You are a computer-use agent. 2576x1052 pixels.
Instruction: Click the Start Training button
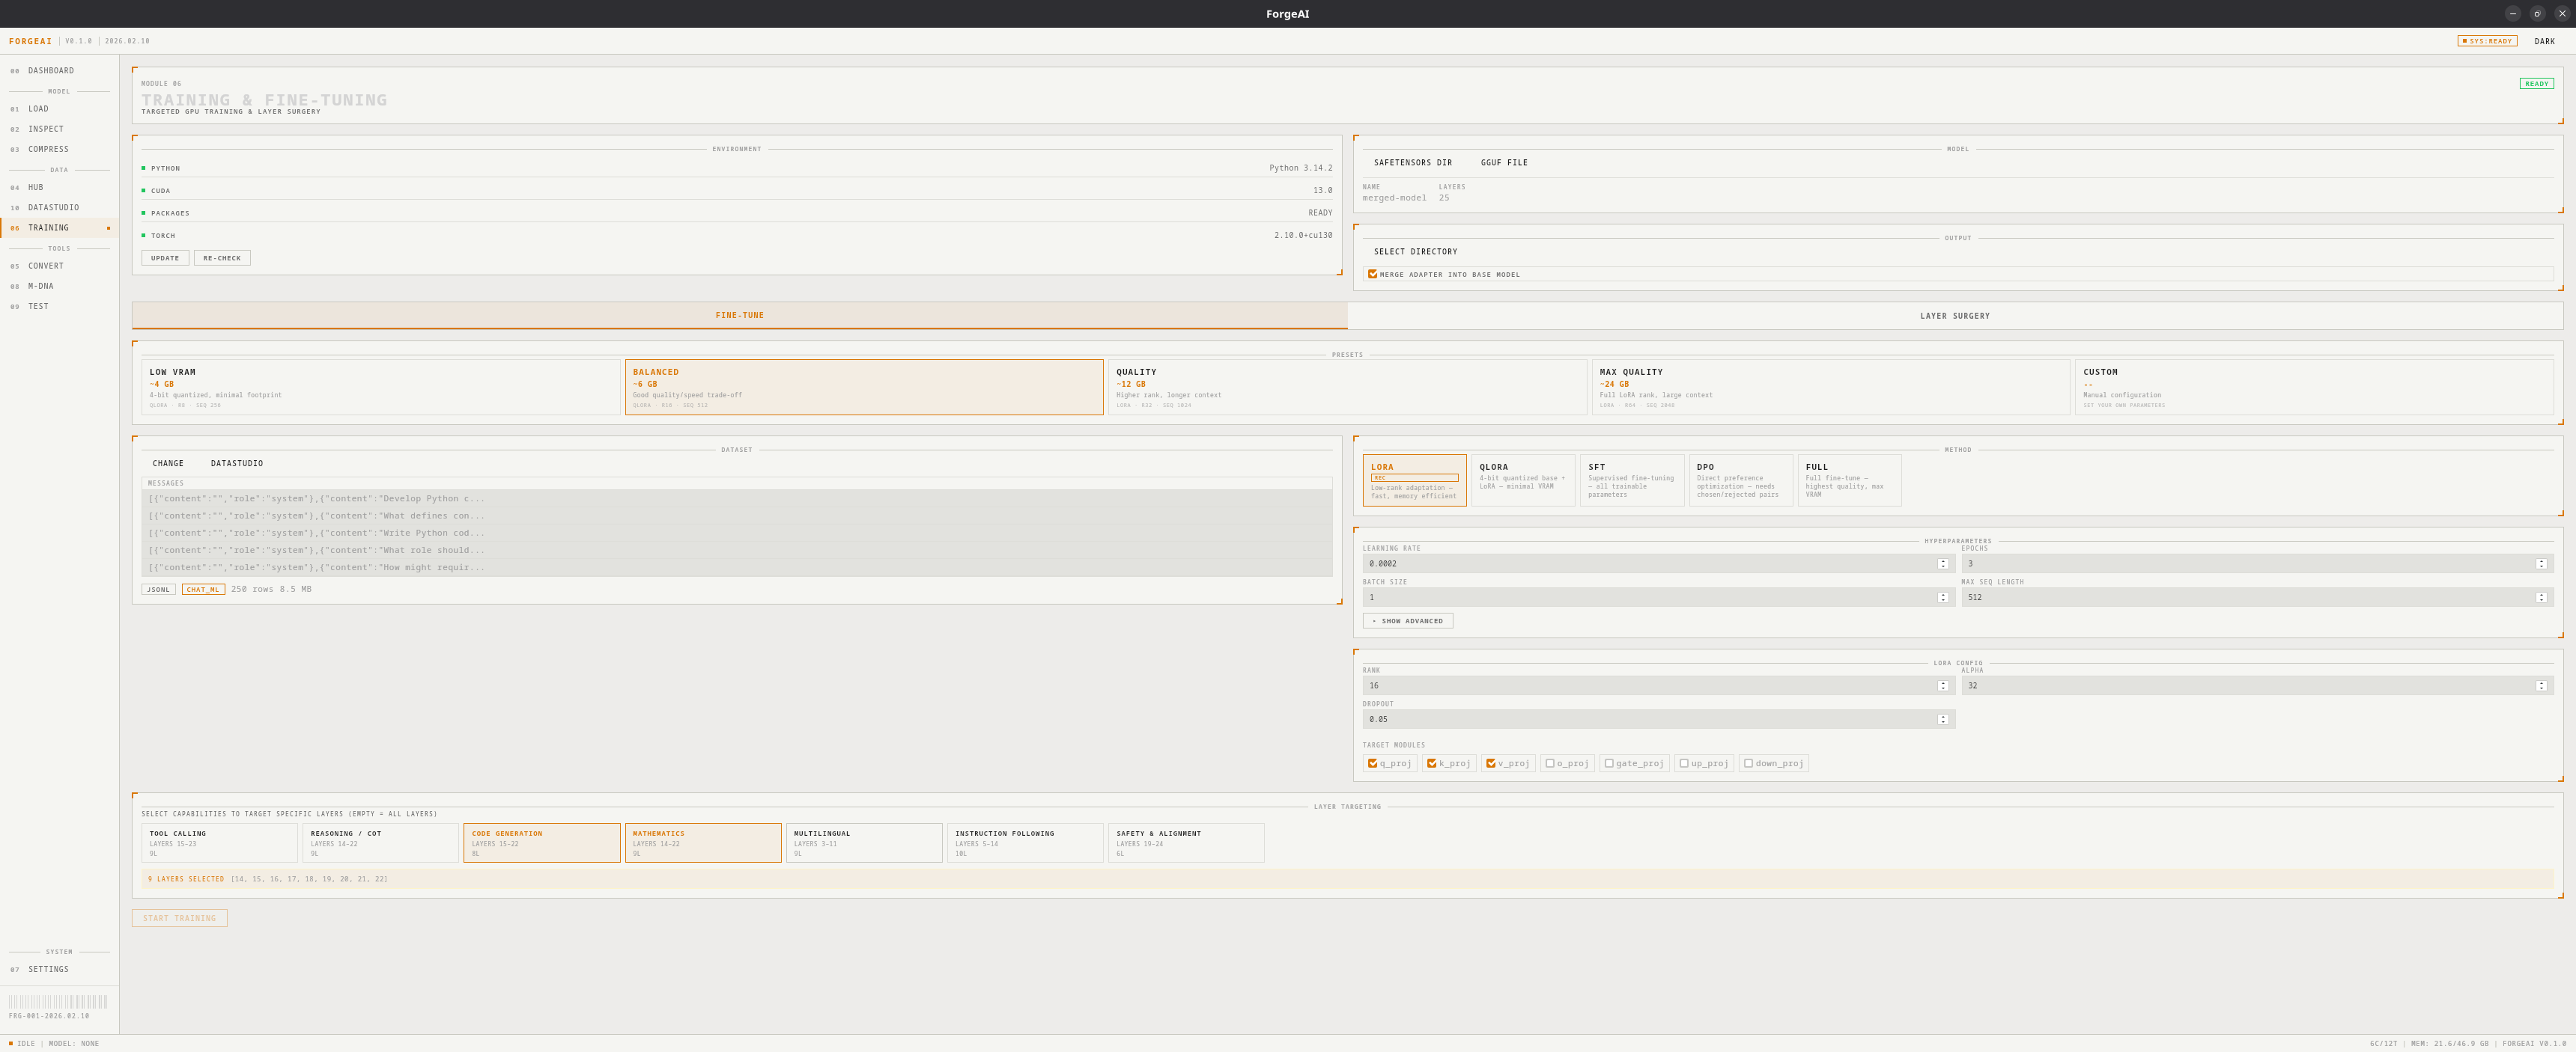[179, 918]
